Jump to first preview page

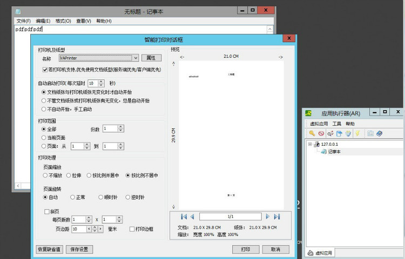click(x=184, y=216)
